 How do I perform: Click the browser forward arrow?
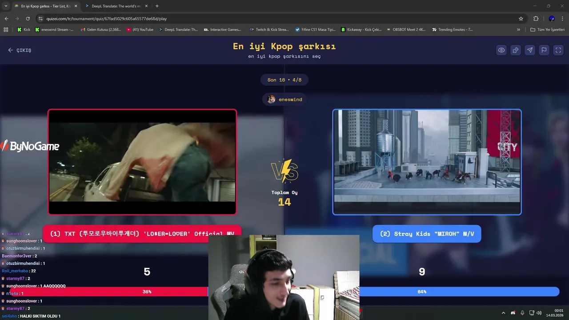tap(17, 19)
